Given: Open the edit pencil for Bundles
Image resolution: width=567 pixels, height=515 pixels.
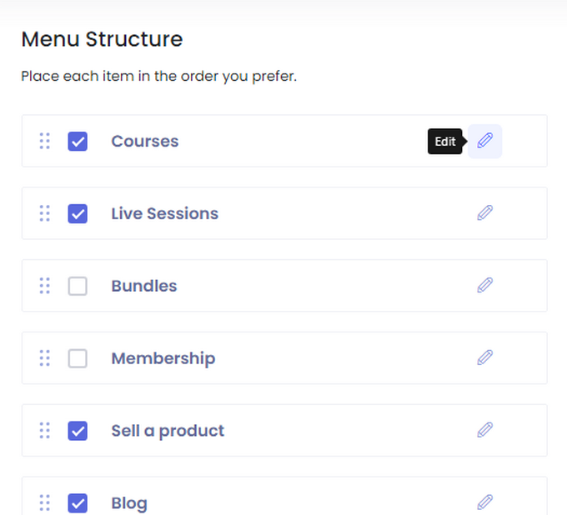Looking at the screenshot, I should coord(484,285).
